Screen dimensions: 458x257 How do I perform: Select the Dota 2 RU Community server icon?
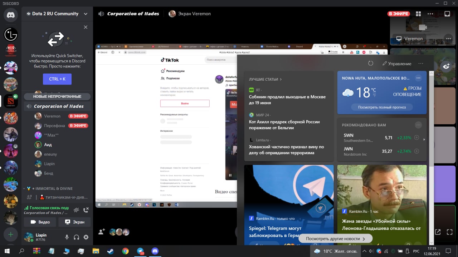tap(11, 101)
